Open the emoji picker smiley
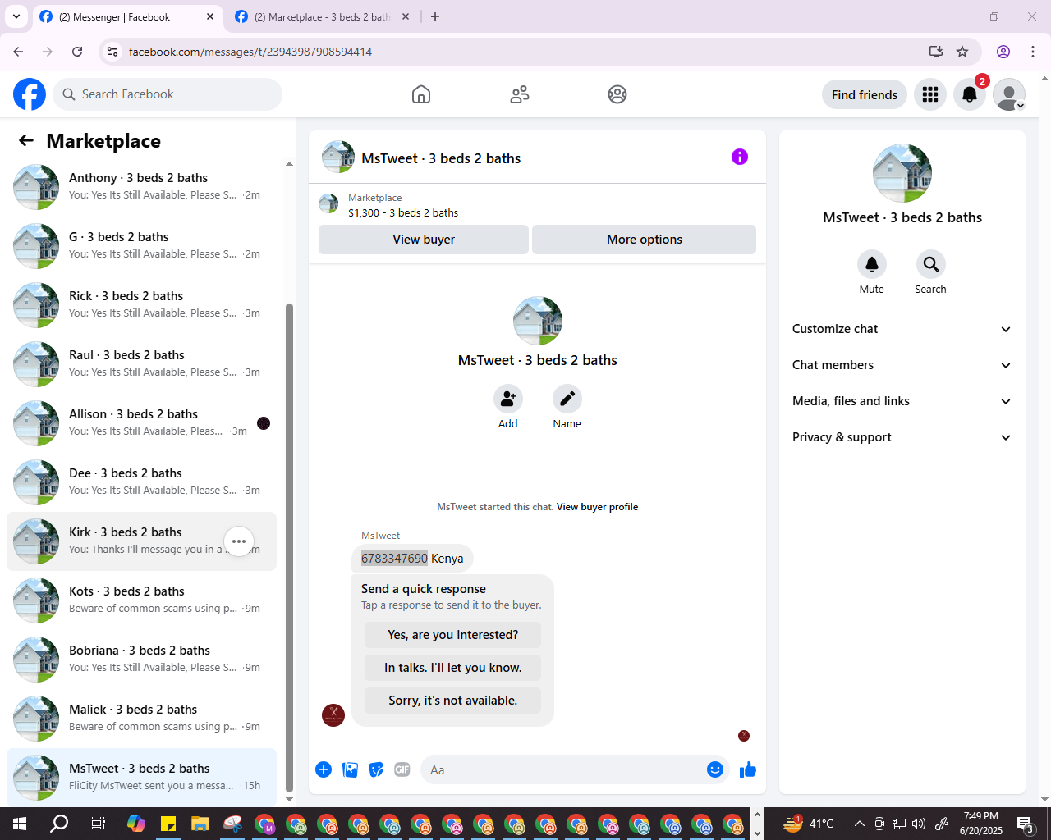Image resolution: width=1051 pixels, height=840 pixels. (715, 769)
